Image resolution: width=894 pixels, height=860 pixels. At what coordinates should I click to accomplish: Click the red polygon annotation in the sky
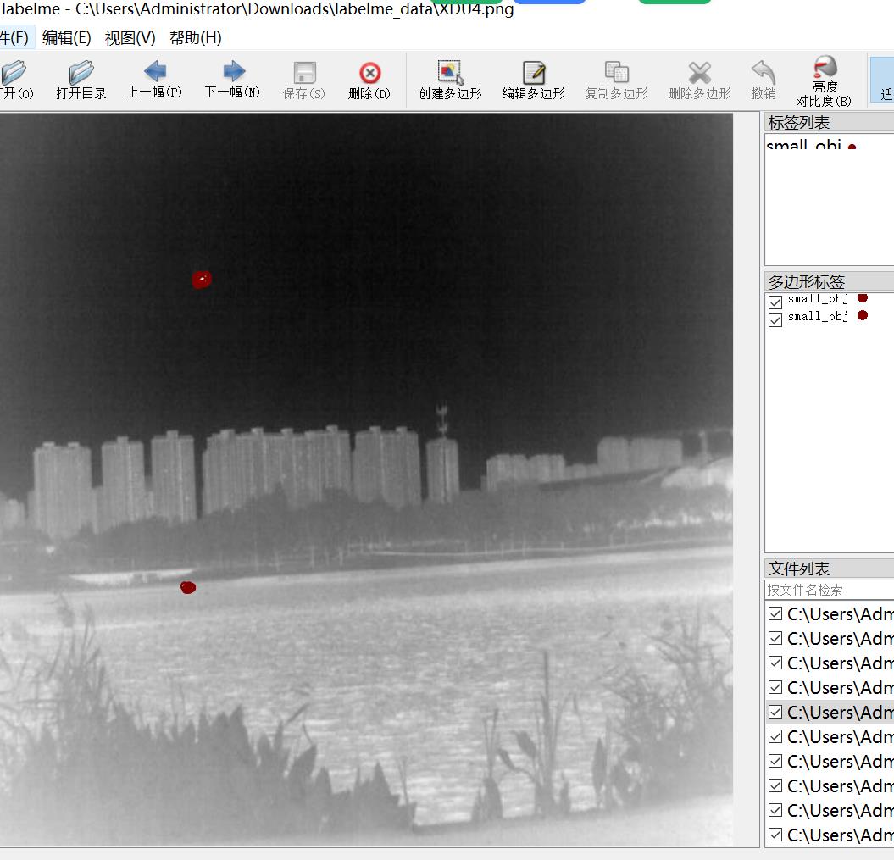coord(202,280)
